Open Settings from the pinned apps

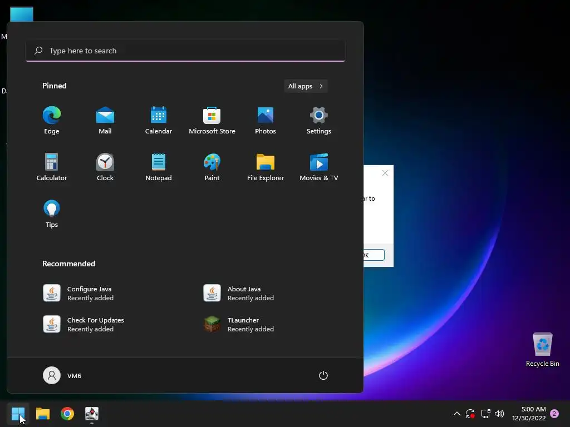(x=319, y=121)
